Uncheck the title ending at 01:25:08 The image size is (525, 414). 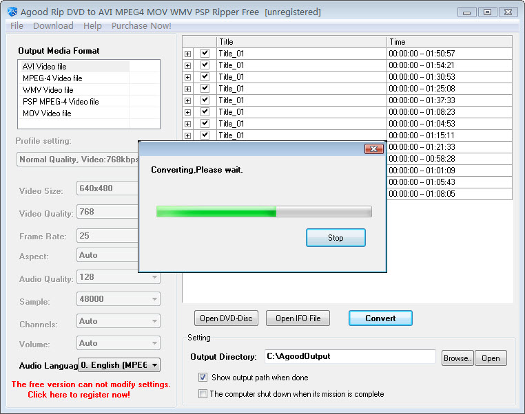click(205, 88)
